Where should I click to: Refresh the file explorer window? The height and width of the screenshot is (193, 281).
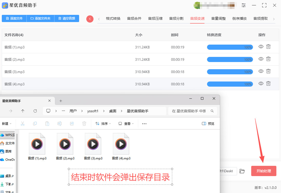35,111
